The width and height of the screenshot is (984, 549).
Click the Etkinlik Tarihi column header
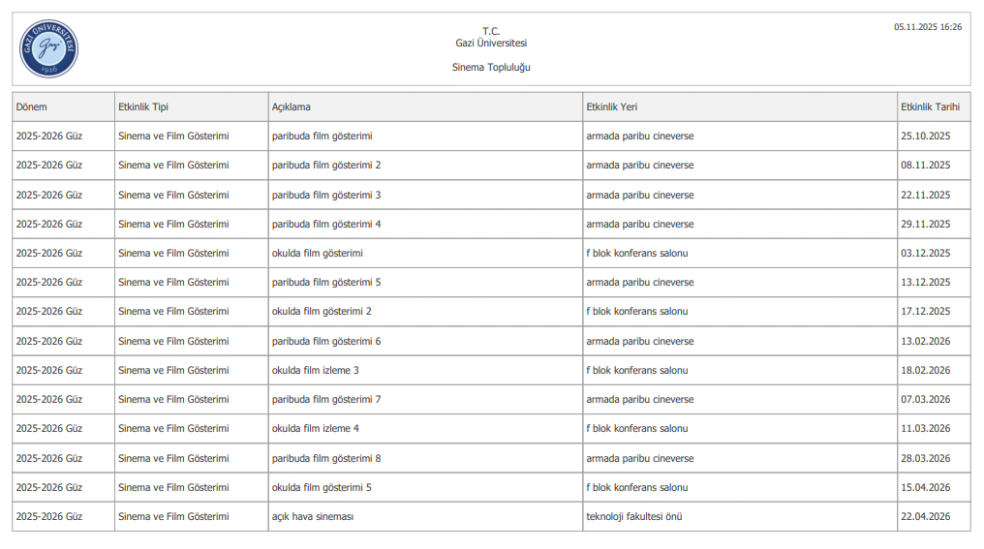[x=930, y=107]
